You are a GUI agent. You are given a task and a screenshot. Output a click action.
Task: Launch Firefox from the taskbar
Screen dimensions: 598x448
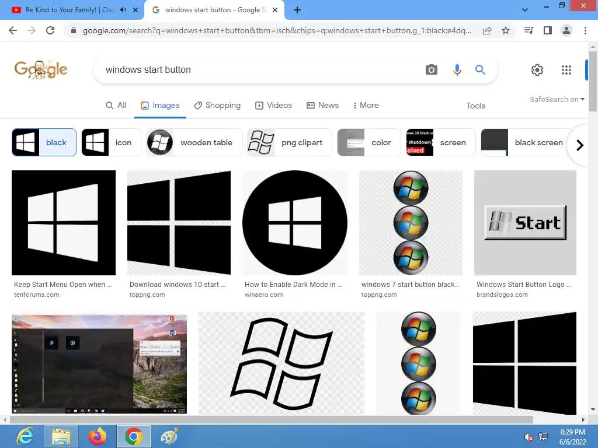point(98,436)
